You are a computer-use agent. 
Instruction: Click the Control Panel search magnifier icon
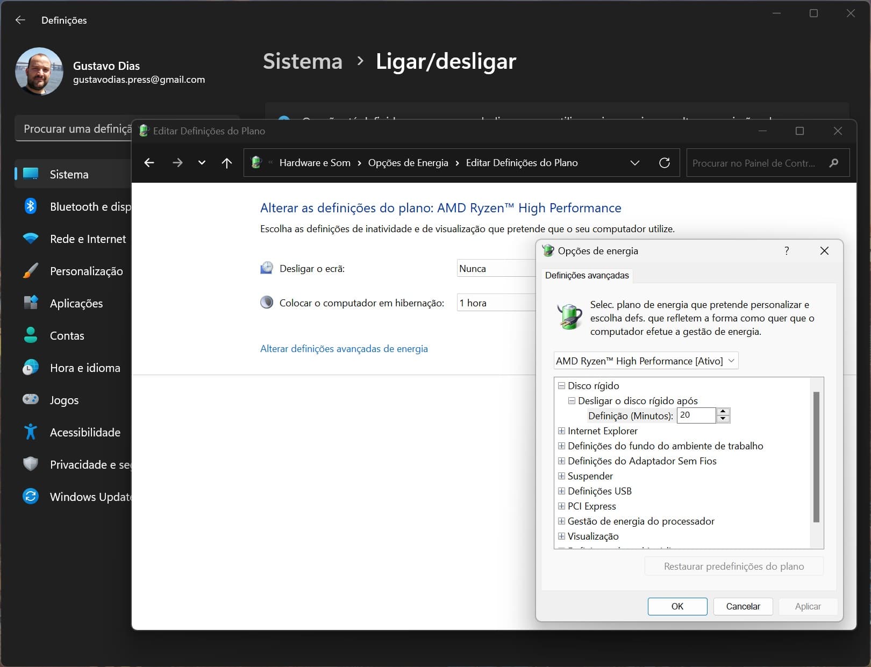point(834,163)
